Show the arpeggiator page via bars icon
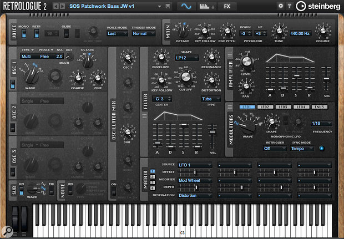The width and height of the screenshot is (344, 239). 205,6
